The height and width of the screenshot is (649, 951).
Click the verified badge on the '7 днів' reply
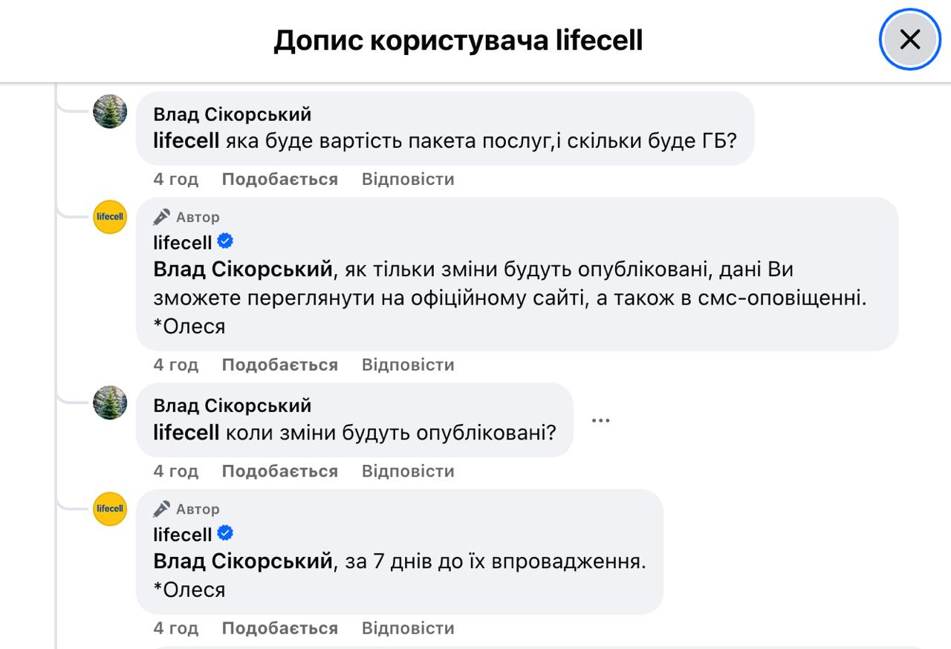[x=225, y=534]
